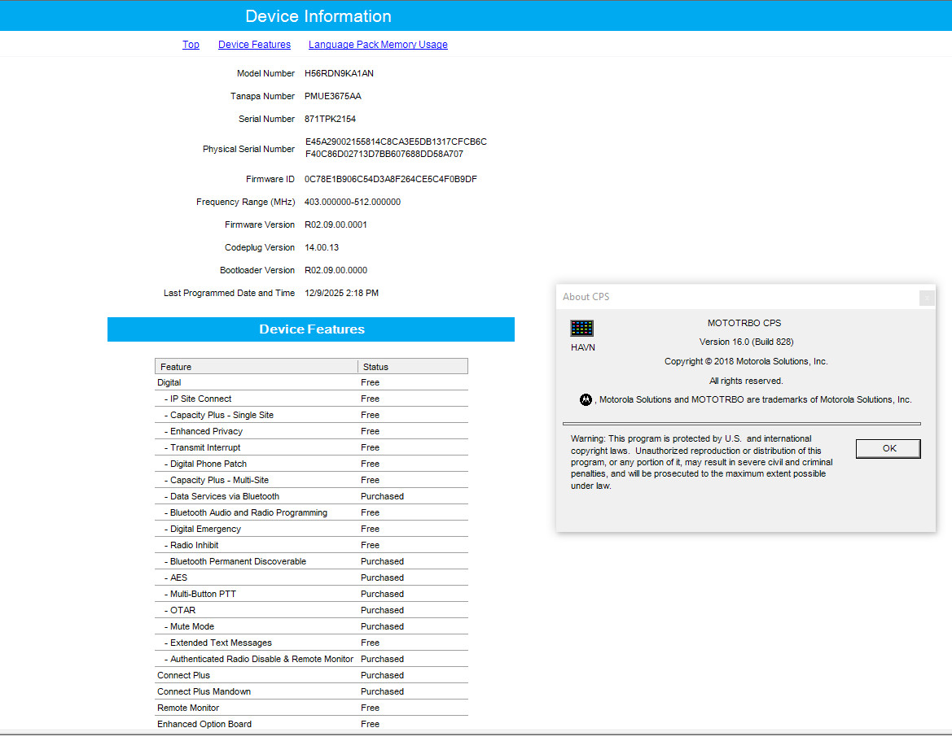Click the Device Features section banner
This screenshot has height=741, width=952.
coord(311,329)
